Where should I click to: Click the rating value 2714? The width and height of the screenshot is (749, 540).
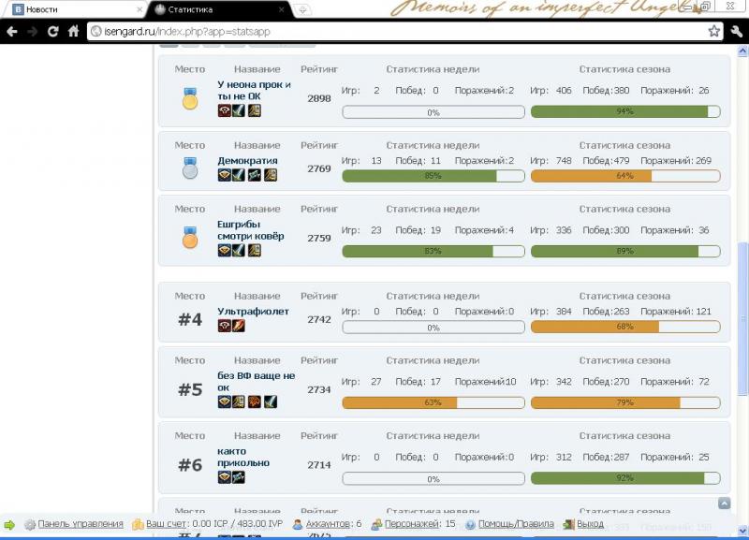[319, 465]
